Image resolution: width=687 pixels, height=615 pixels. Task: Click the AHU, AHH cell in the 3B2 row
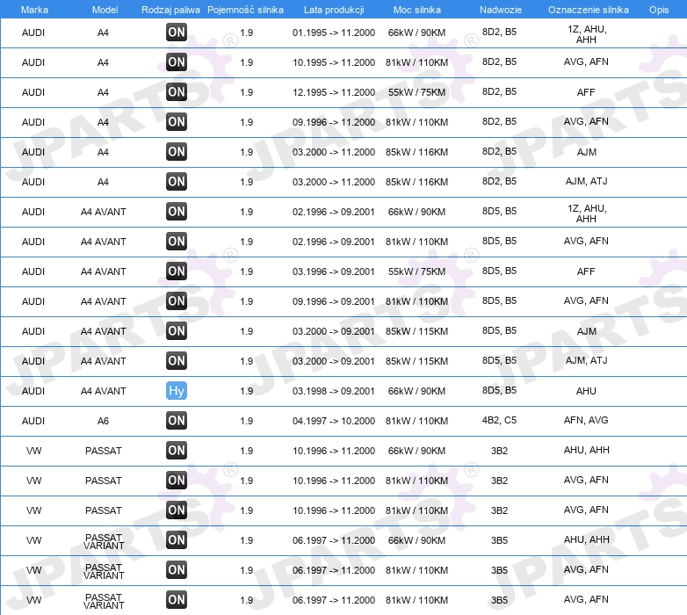coord(586,450)
